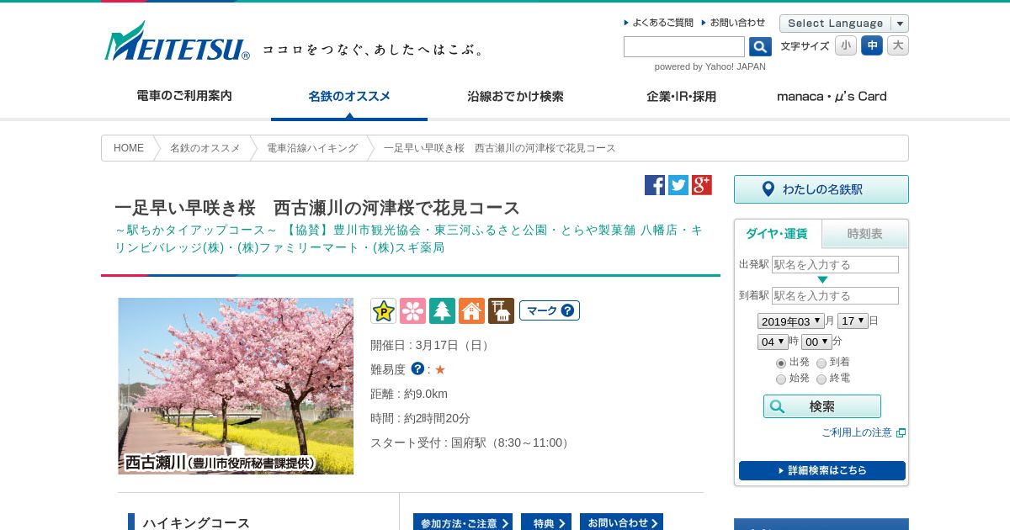The width and height of the screenshot is (1010, 530).
Task: Open the day dropdown showing 17
Action: 853,321
